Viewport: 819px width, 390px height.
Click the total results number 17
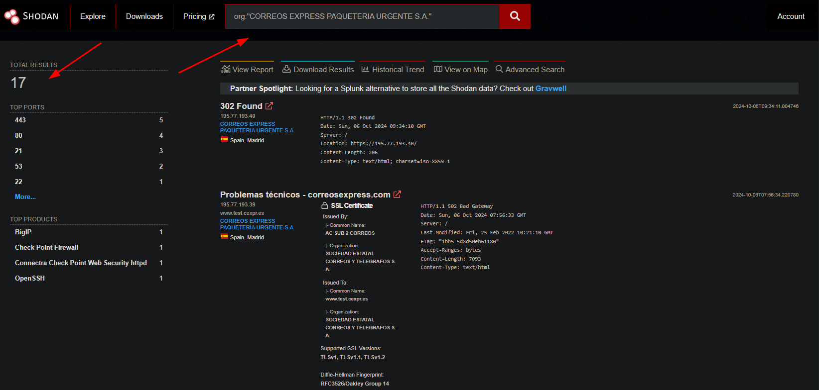18,83
